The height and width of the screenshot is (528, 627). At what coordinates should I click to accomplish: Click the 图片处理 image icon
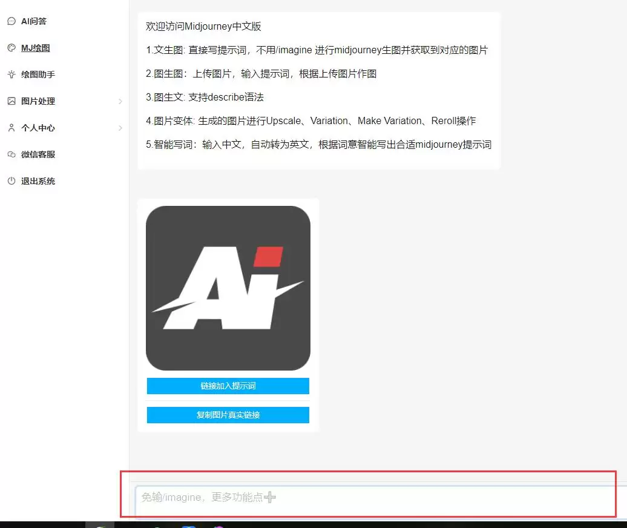tap(11, 101)
